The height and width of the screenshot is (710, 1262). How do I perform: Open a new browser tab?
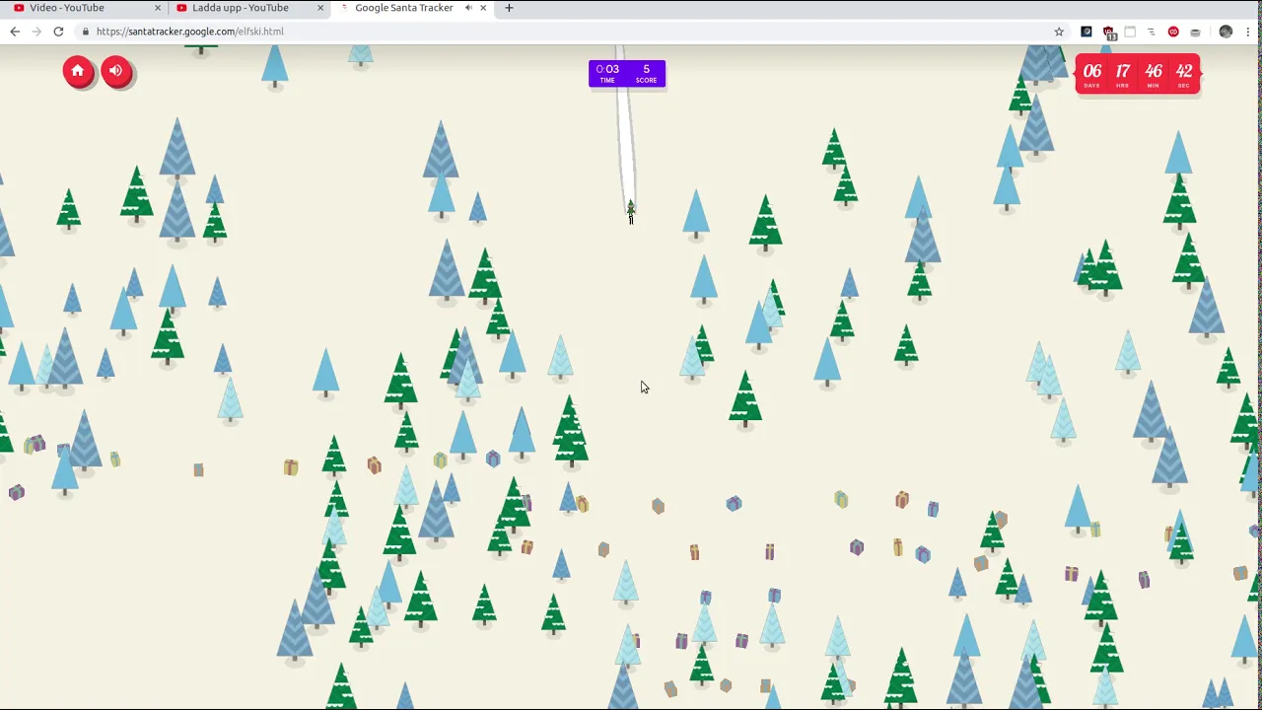pyautogui.click(x=509, y=8)
